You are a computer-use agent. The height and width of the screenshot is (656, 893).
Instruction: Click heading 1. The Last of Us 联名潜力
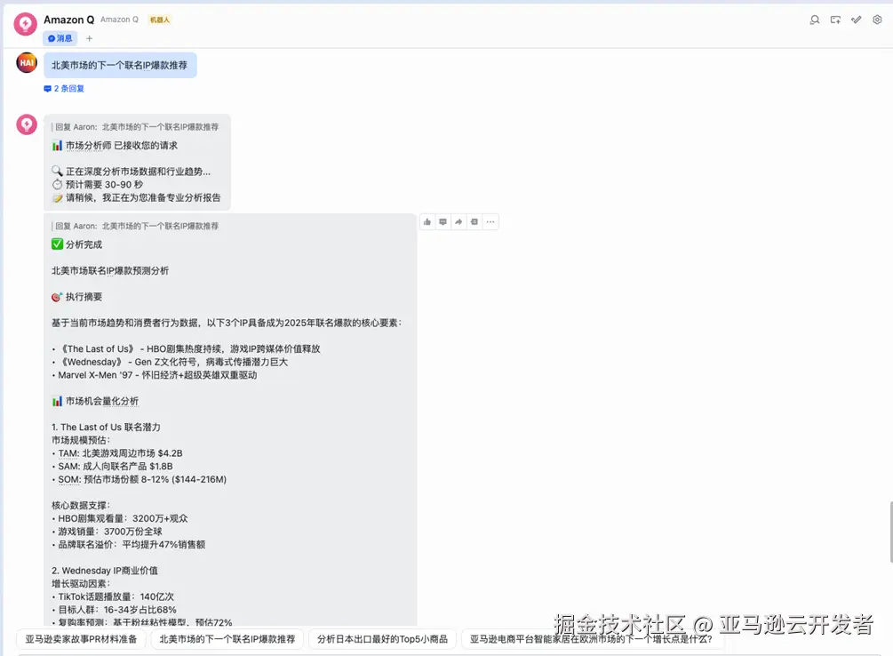point(106,427)
